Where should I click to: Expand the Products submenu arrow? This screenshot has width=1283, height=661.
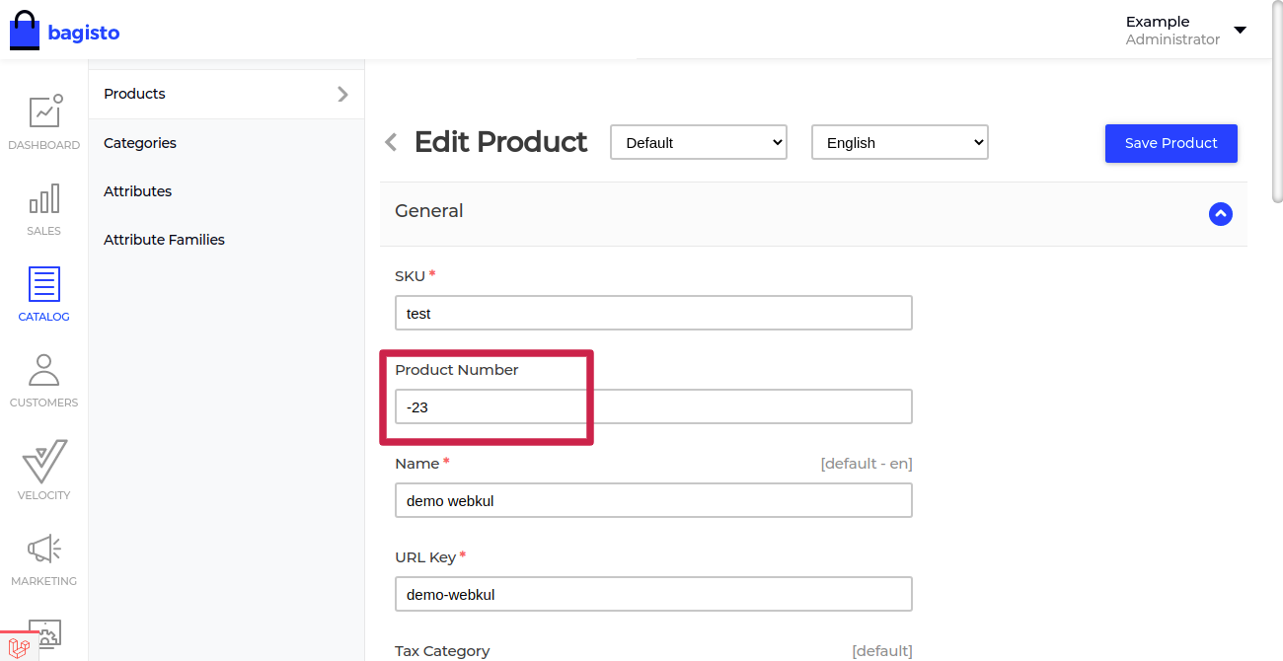click(342, 94)
